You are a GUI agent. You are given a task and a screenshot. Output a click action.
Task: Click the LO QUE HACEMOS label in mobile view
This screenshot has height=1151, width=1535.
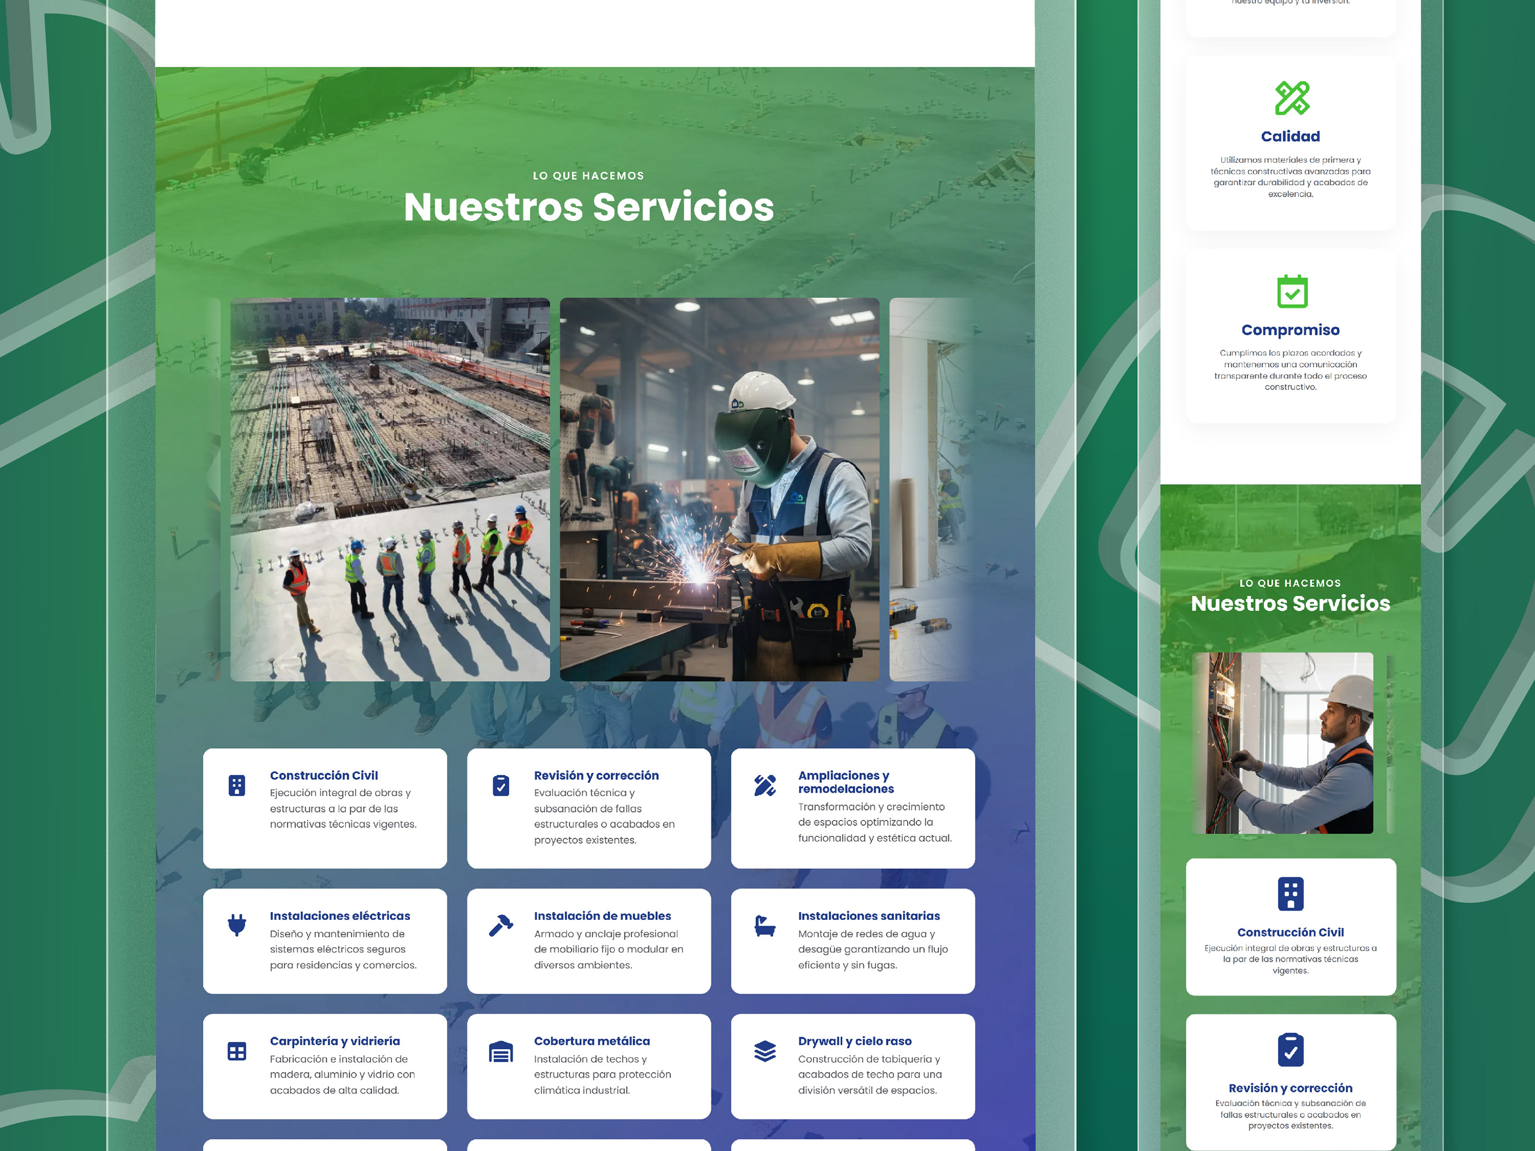coord(1290,584)
